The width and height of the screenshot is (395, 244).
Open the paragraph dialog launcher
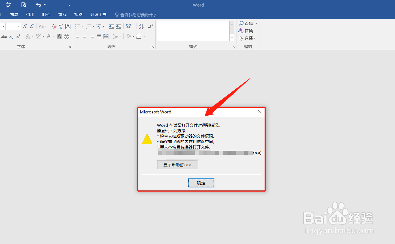pos(153,47)
